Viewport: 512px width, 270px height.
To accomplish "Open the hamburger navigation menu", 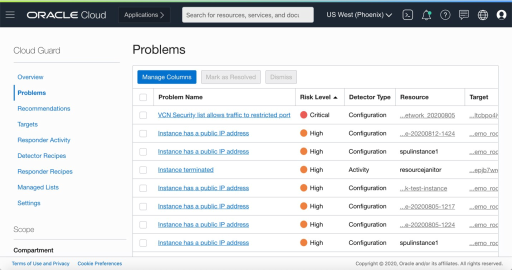I will pos(10,15).
